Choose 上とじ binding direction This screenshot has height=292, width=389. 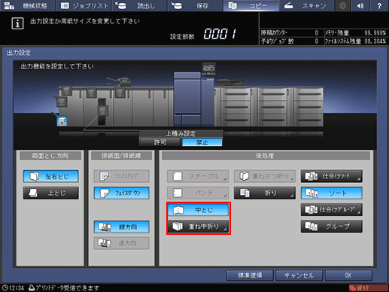[x=51, y=193]
